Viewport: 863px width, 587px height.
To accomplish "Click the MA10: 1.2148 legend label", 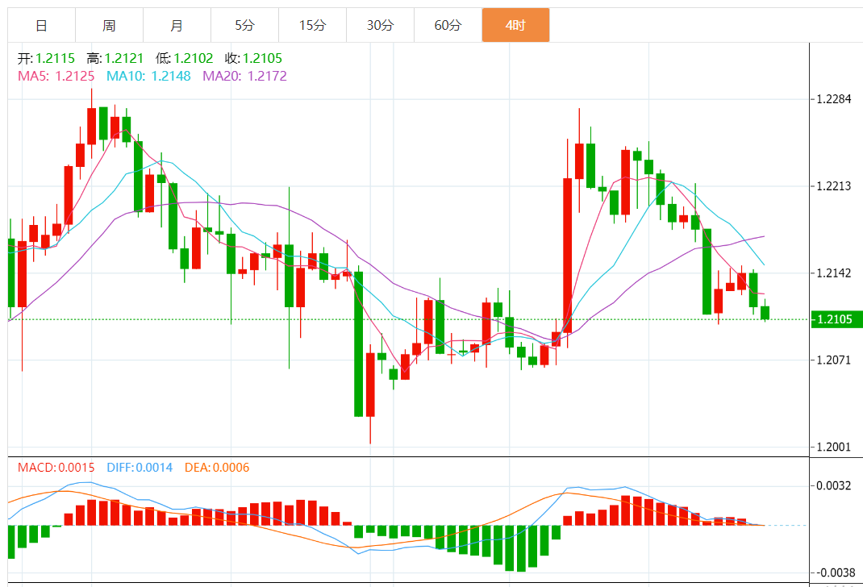I will (x=148, y=76).
